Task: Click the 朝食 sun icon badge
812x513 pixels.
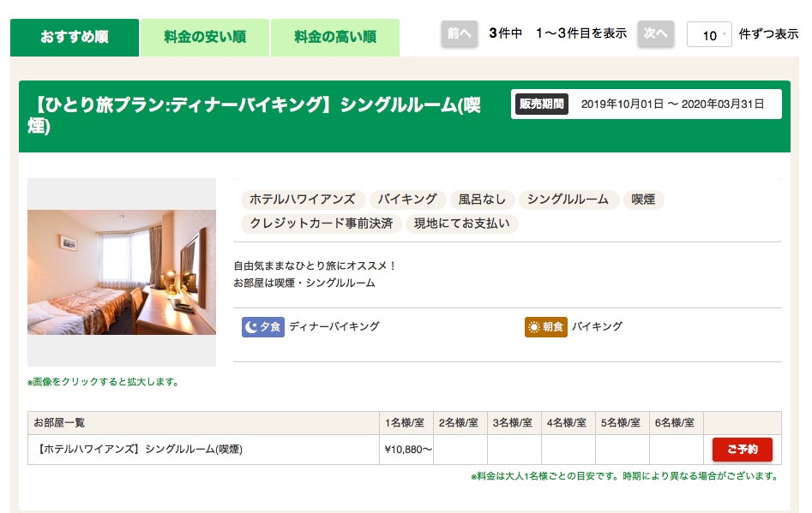Action: coord(546,327)
